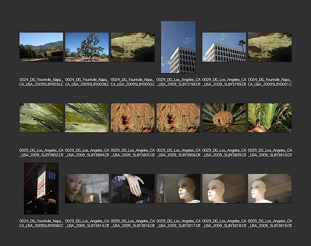Click filename label ending 5L8Y3816.CR
Viewport: 311px width, 246px height.
coord(133,224)
